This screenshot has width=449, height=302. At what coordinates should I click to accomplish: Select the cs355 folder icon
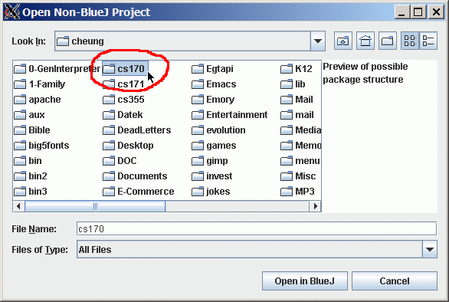click(x=109, y=100)
